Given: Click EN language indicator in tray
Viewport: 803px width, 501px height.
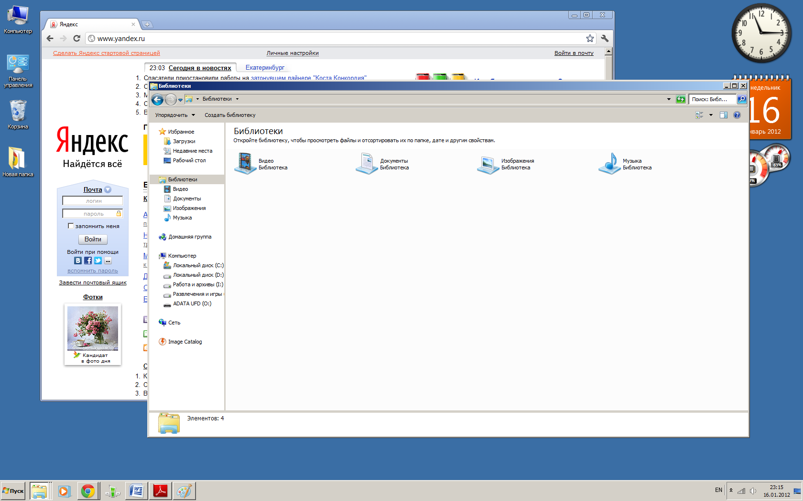Looking at the screenshot, I should [x=718, y=490].
